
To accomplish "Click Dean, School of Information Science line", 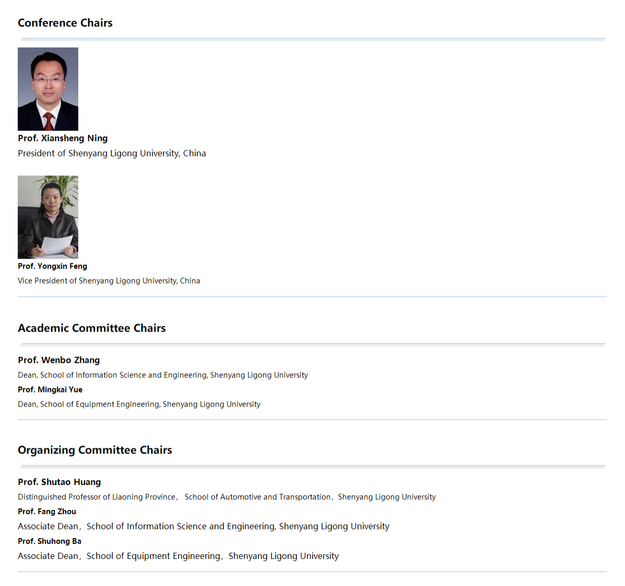I will click(x=163, y=375).
